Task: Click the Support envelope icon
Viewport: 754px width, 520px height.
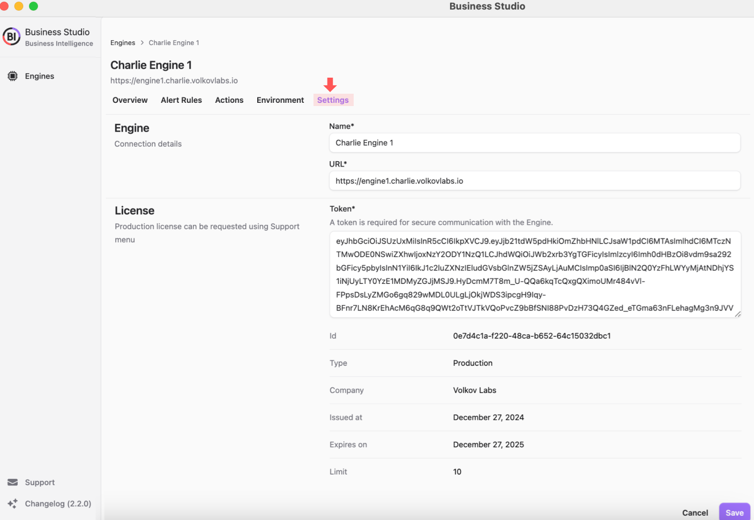Action: click(x=13, y=483)
